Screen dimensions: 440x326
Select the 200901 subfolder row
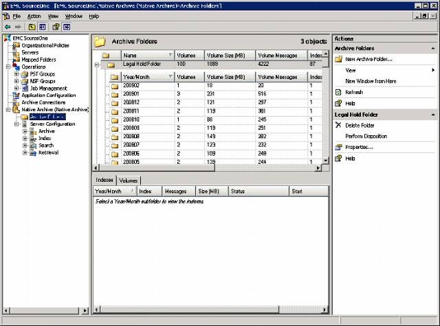(x=215, y=94)
